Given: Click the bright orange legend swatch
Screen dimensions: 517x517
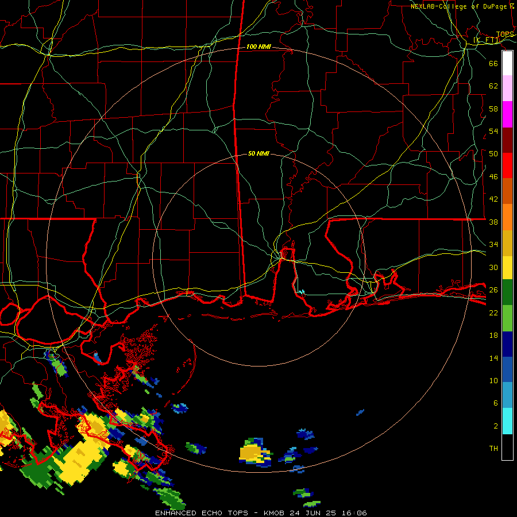Looking at the screenshot, I should tap(507, 217).
